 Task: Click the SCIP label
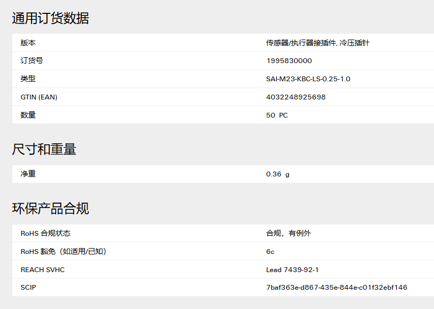point(28,288)
